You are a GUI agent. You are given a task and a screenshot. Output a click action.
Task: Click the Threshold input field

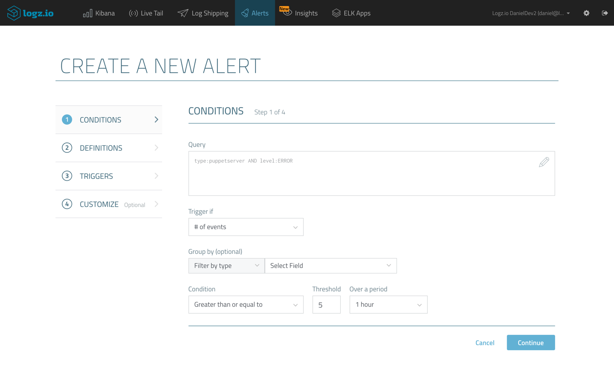coord(326,305)
